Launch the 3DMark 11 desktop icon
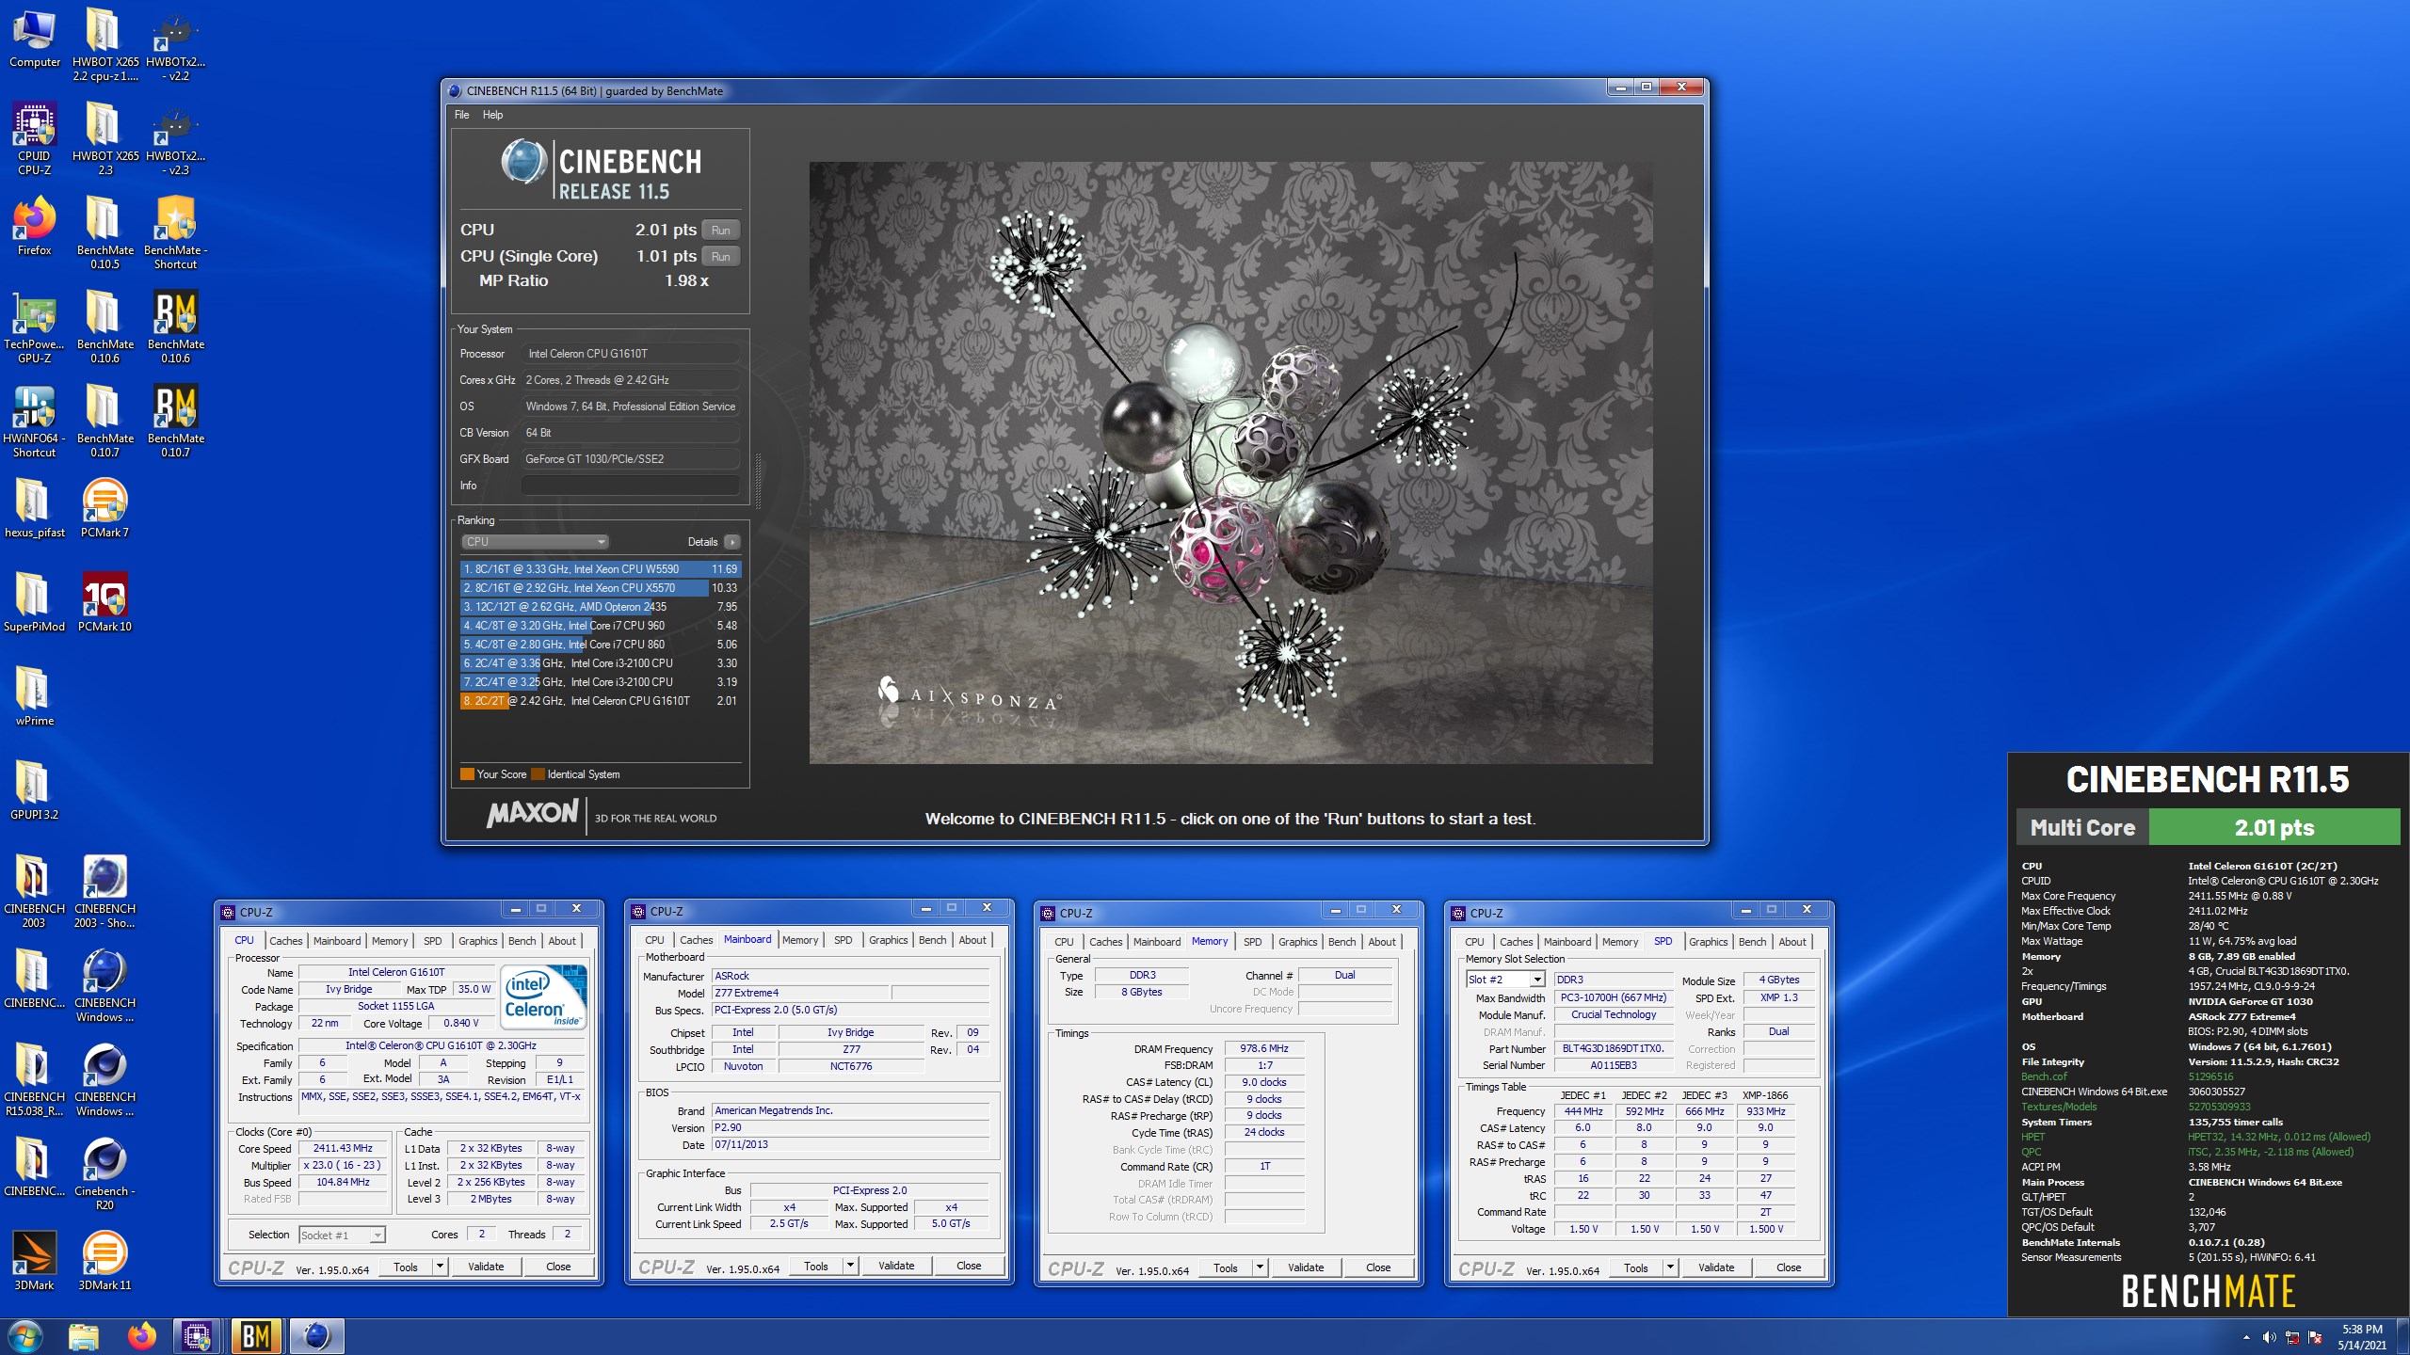 click(104, 1261)
